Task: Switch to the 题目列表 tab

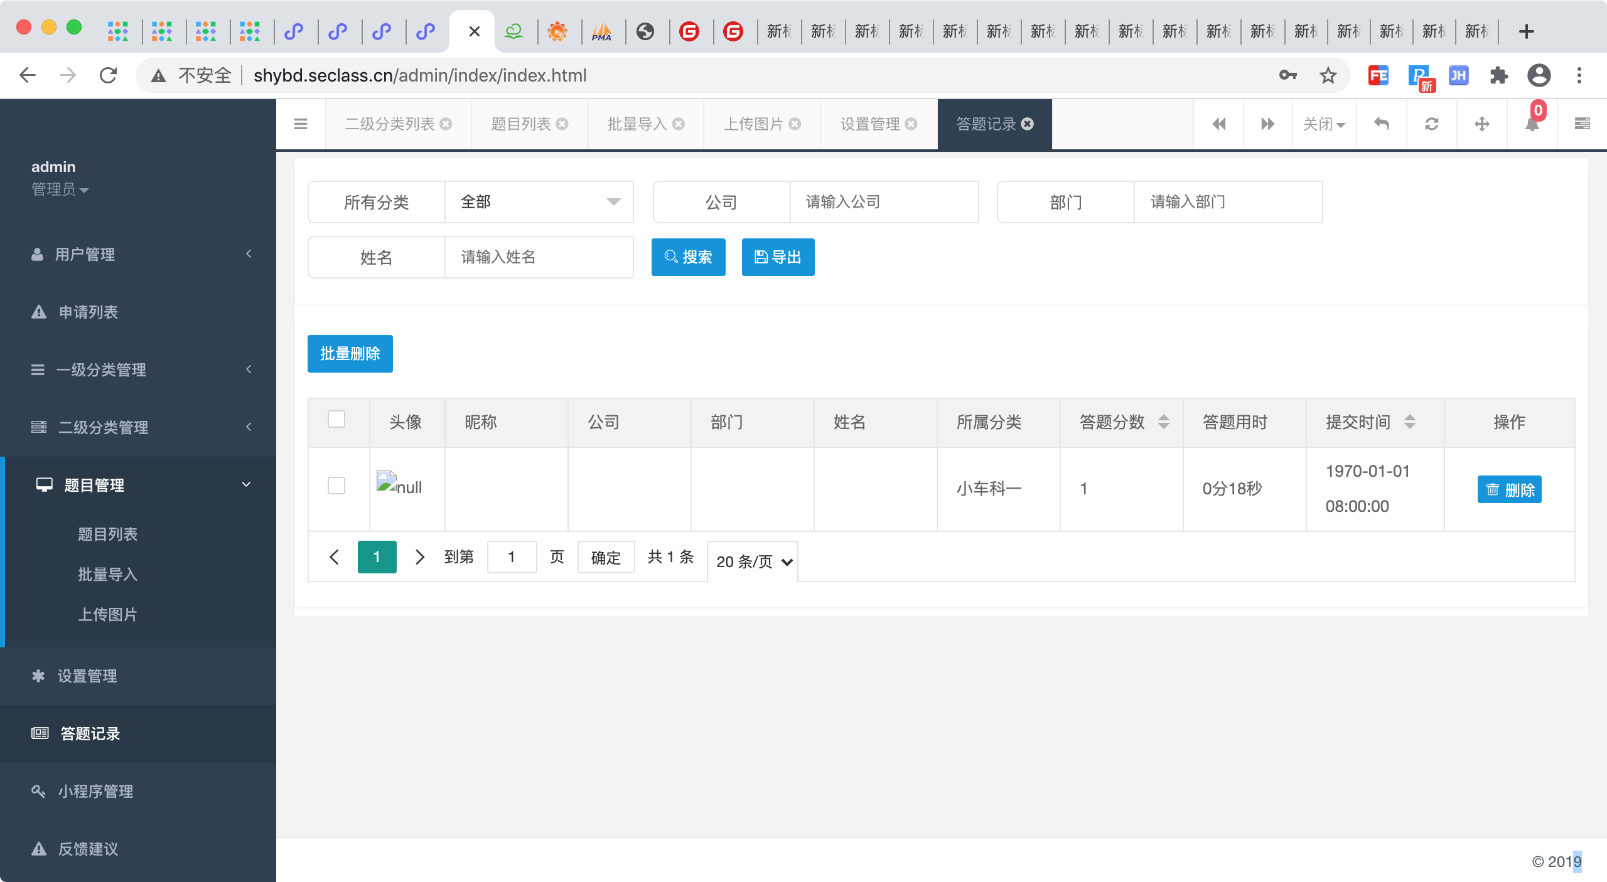Action: [521, 124]
